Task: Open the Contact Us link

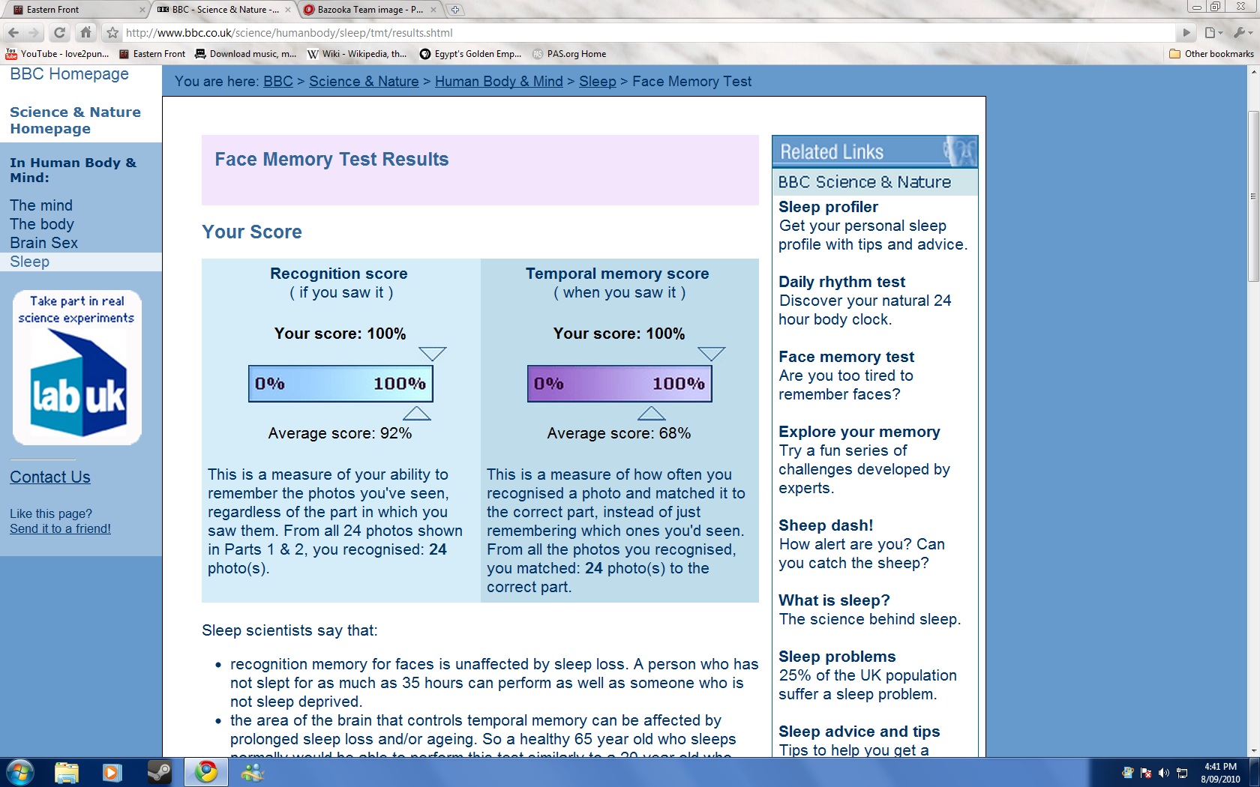Action: tap(50, 477)
